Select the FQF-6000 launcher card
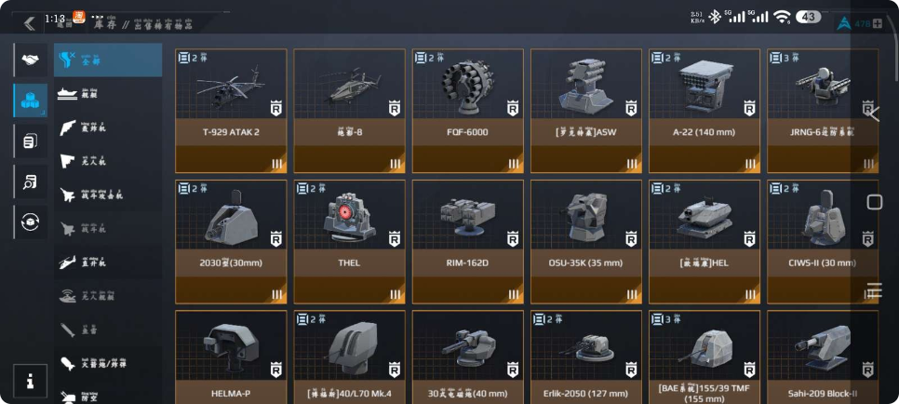The width and height of the screenshot is (899, 404). click(x=468, y=111)
